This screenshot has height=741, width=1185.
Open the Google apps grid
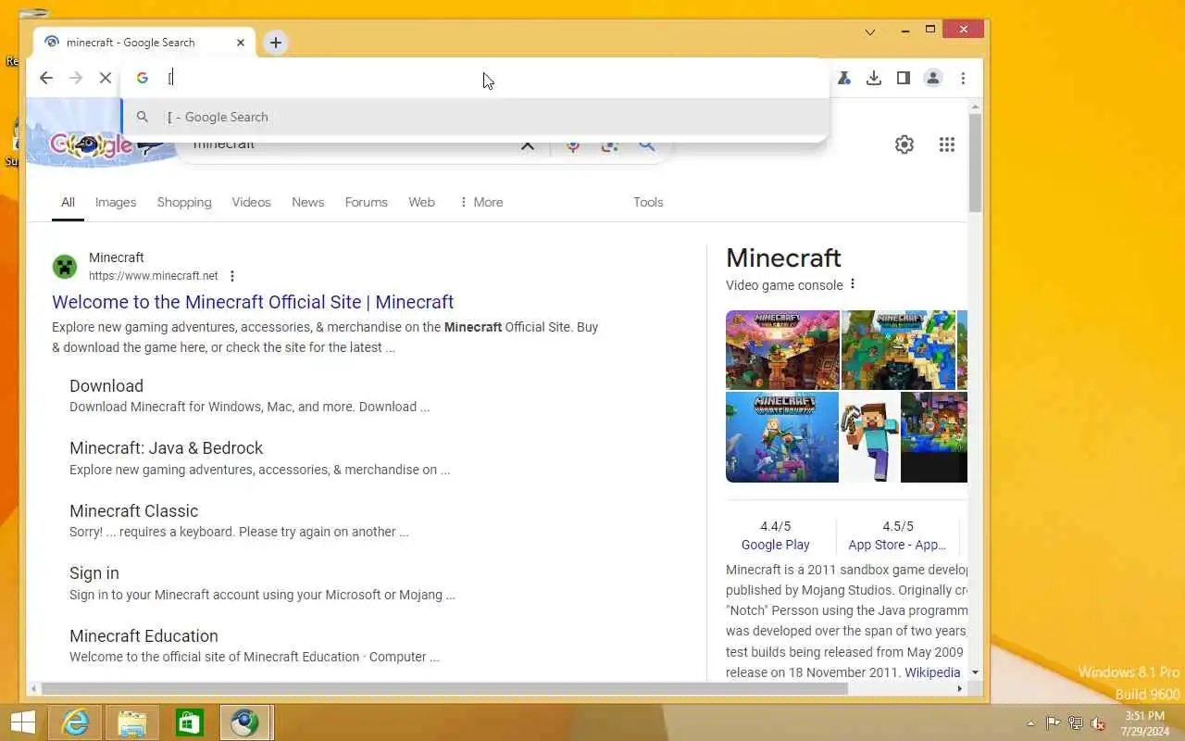(x=946, y=144)
